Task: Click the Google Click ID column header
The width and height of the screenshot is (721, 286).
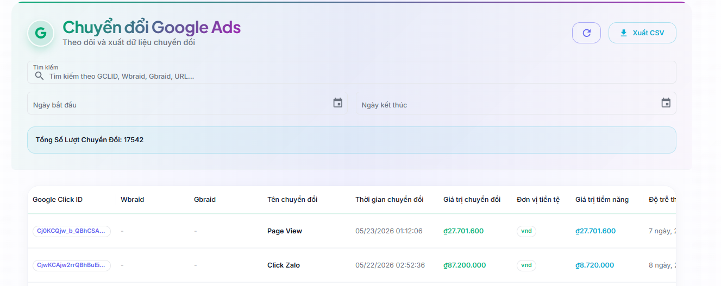Action: pyautogui.click(x=58, y=200)
